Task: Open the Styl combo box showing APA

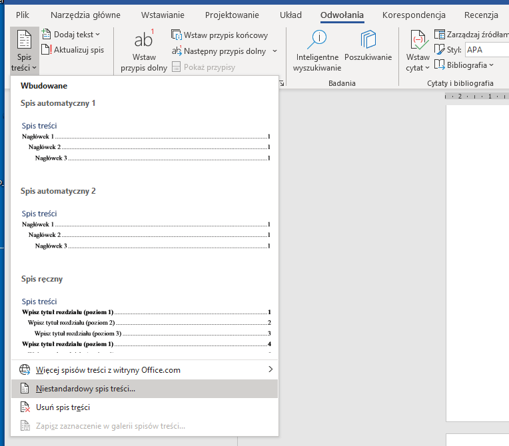Action: (486, 49)
